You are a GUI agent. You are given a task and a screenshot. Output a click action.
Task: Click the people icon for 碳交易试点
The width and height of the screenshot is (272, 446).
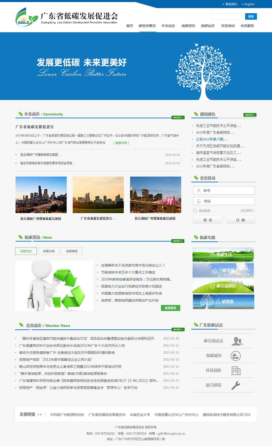(237, 341)
